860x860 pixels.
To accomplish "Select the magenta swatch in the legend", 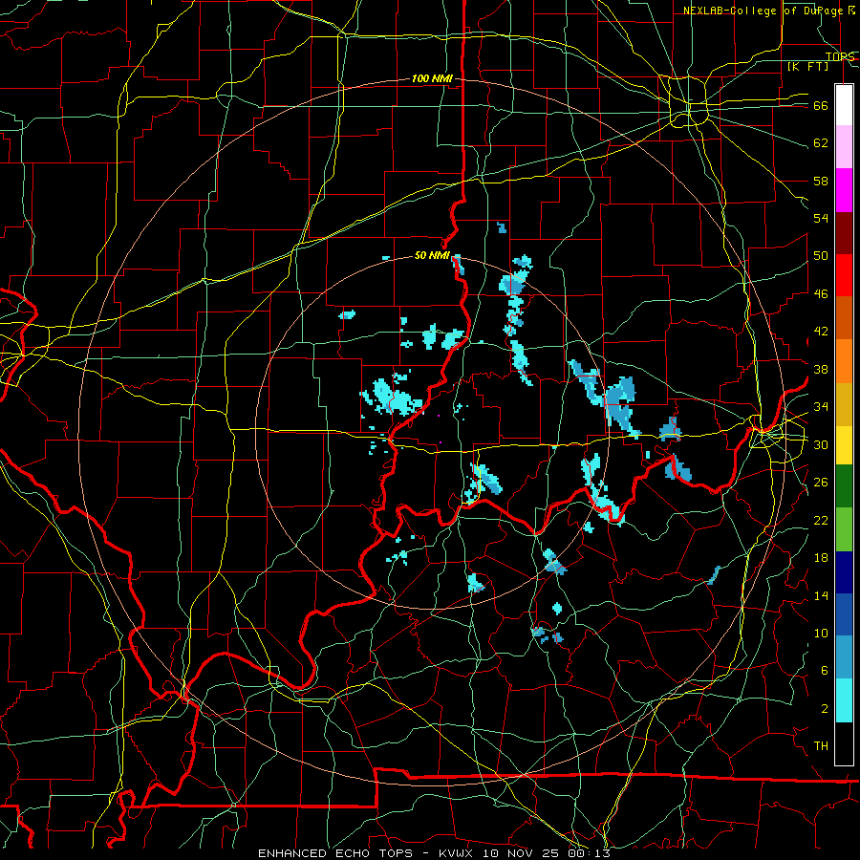I will point(844,190).
